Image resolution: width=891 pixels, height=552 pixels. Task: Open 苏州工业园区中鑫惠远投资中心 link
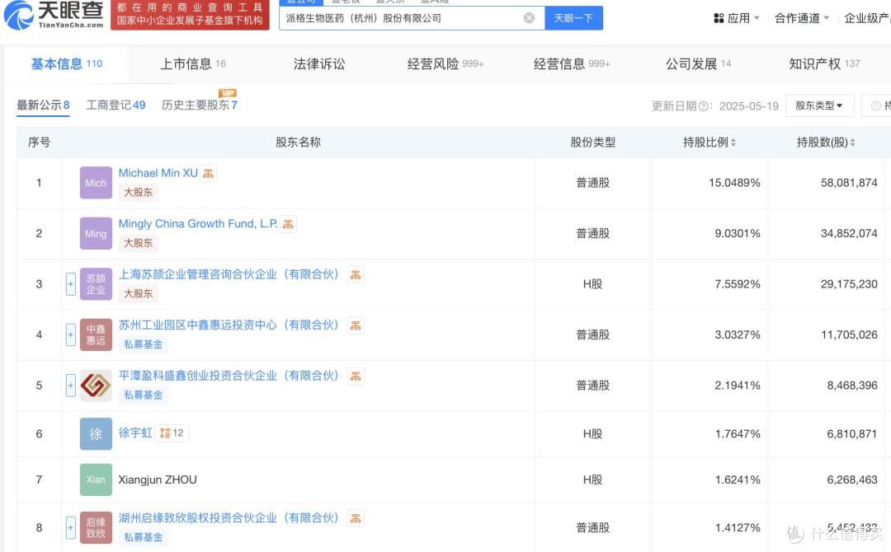tap(229, 325)
